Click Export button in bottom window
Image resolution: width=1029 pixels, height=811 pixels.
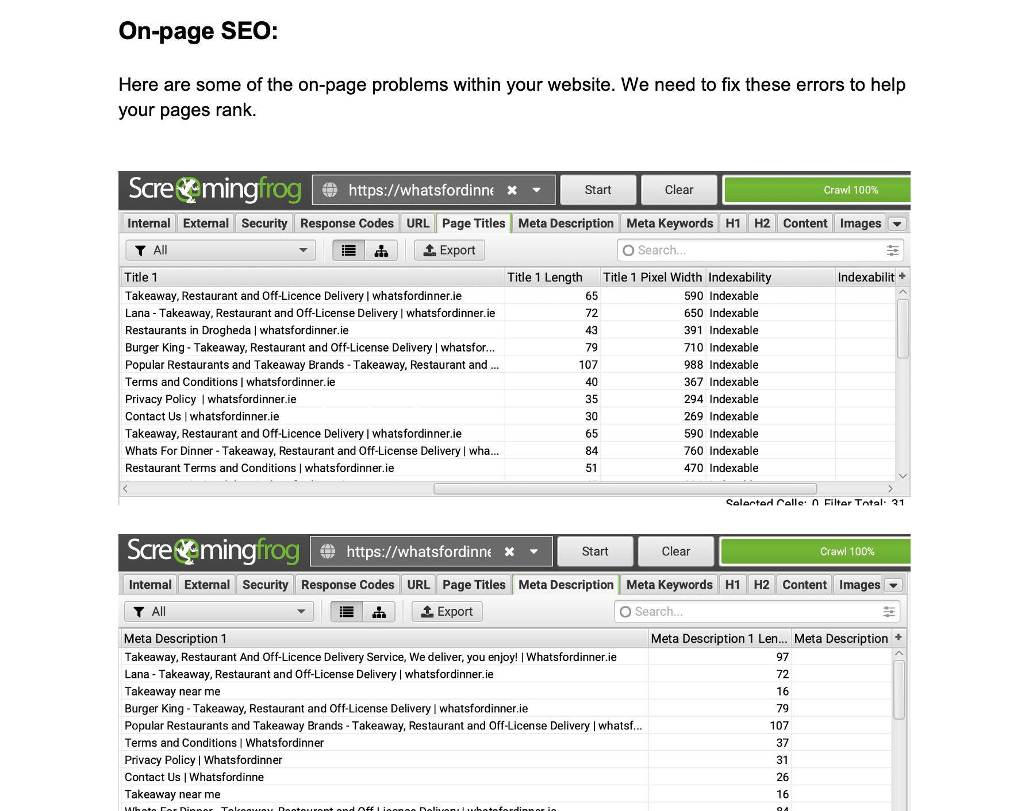coord(447,612)
